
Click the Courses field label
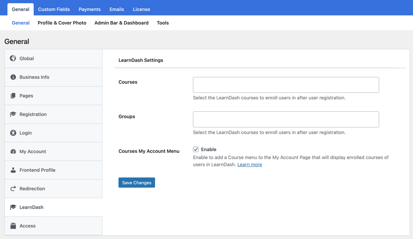click(x=128, y=82)
